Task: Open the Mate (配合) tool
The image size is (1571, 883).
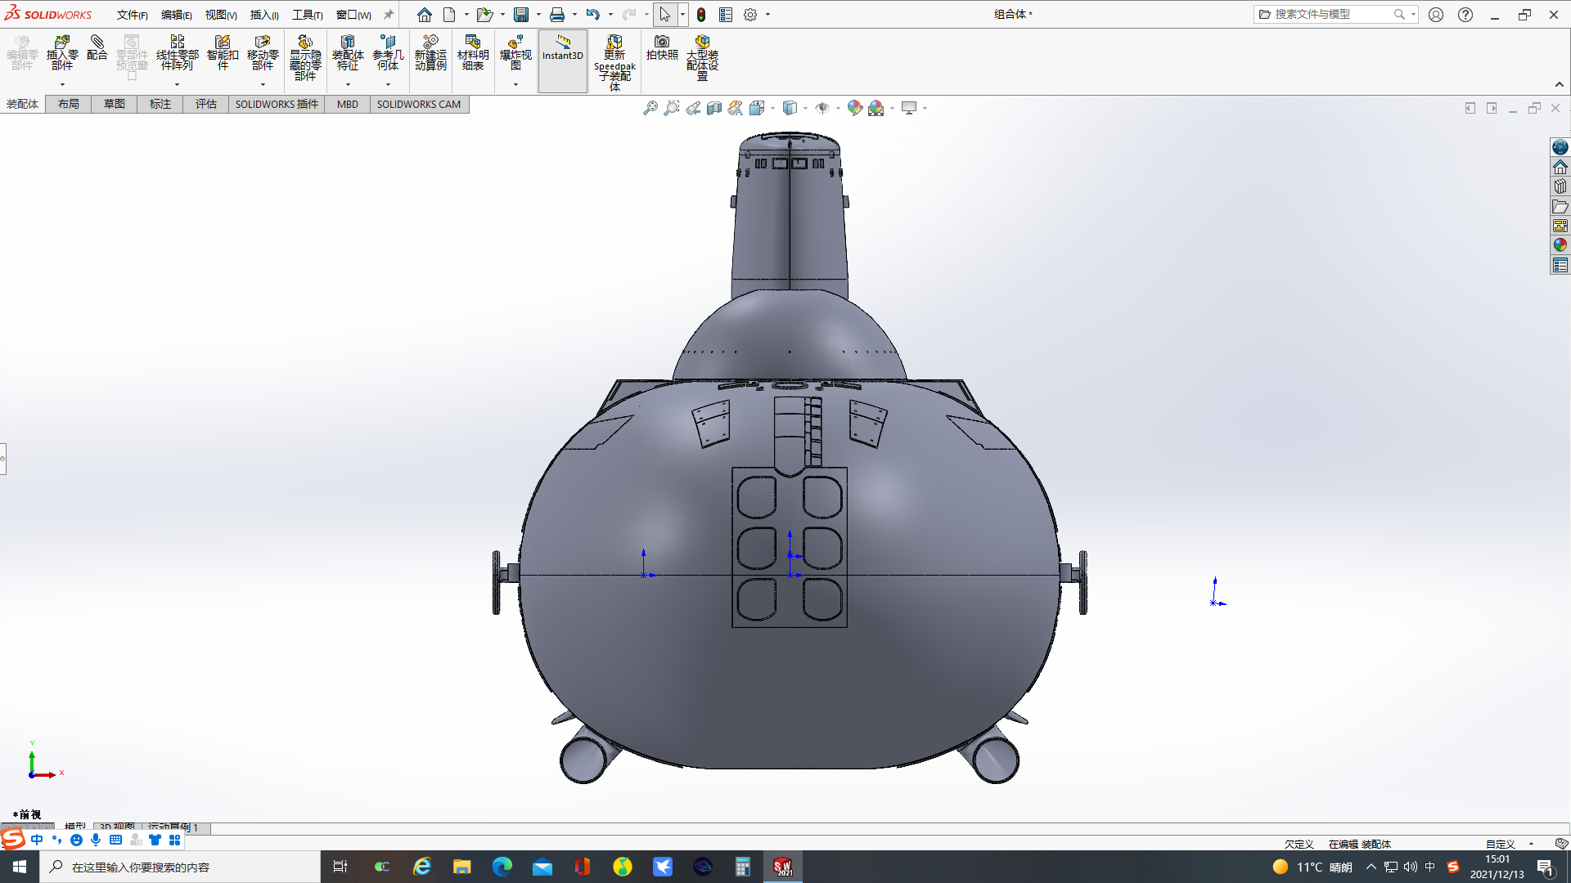Action: pyautogui.click(x=97, y=47)
